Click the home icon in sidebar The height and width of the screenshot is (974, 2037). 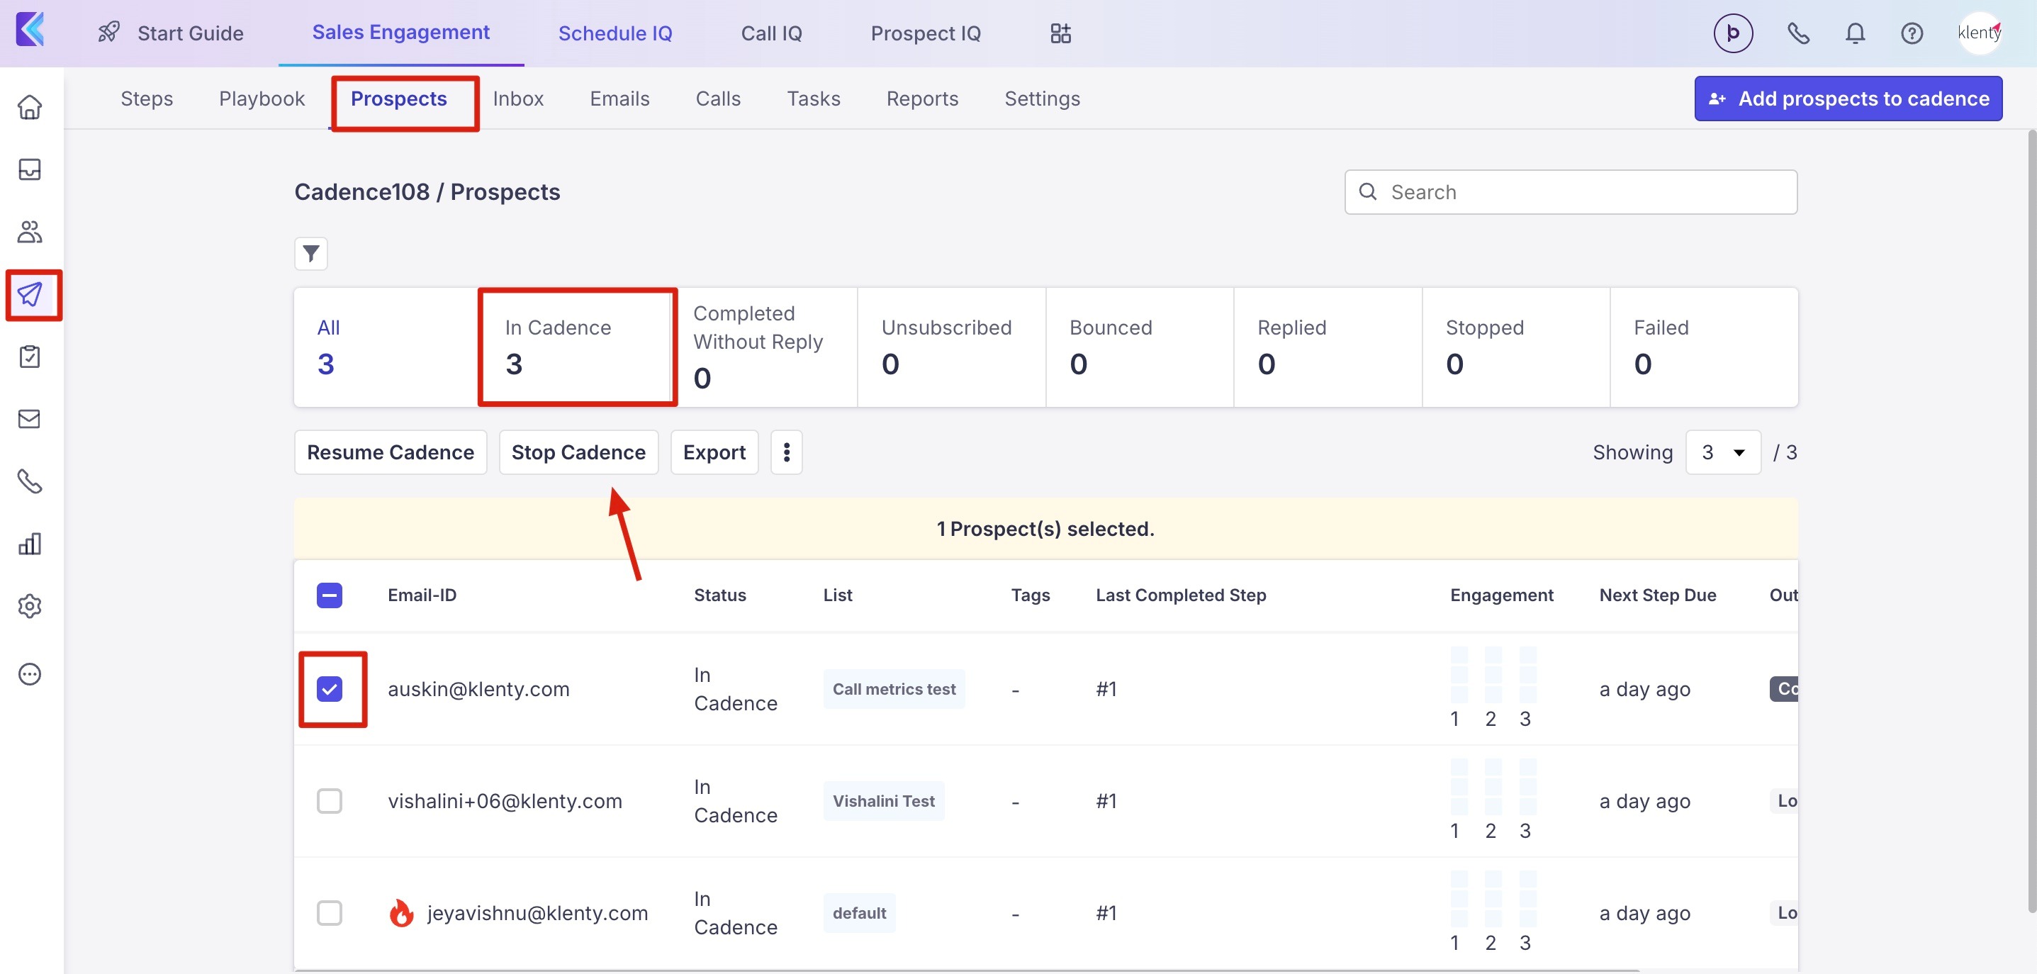(30, 107)
